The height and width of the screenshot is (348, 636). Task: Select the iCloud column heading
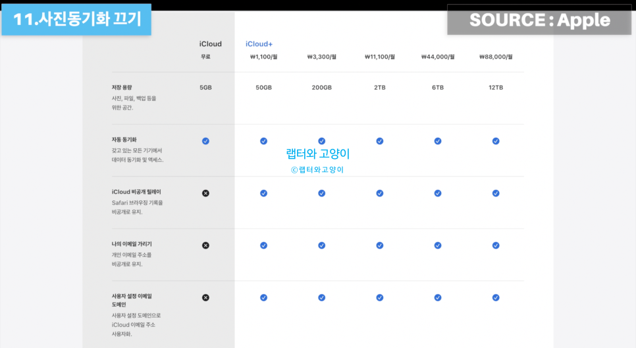pos(210,44)
